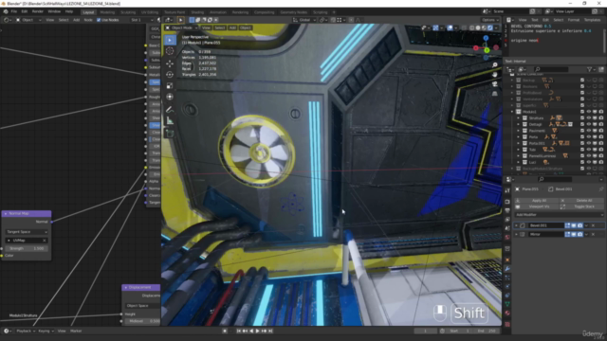The height and width of the screenshot is (341, 607).
Task: Open the outliner filter dropdown
Action: (x=591, y=69)
